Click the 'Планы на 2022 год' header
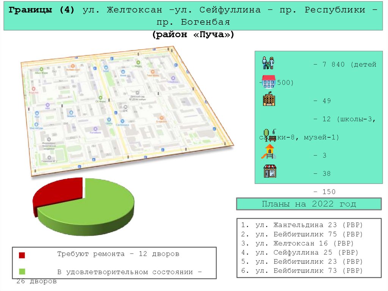388x291 pixels. point(309,204)
